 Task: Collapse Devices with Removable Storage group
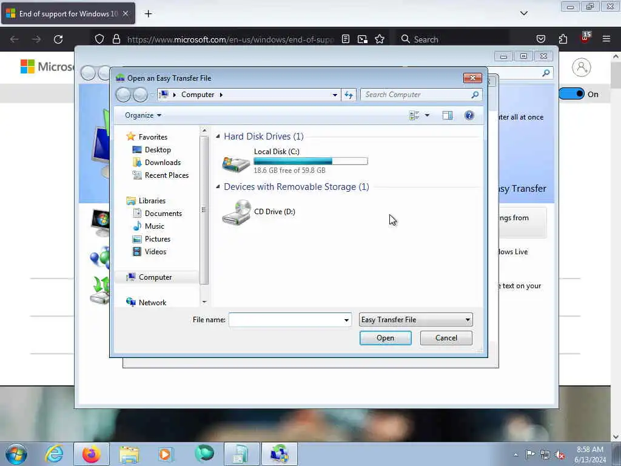[218, 187]
